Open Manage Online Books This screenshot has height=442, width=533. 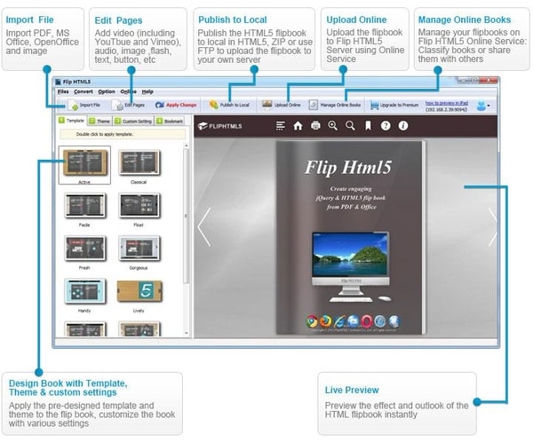[x=335, y=105]
